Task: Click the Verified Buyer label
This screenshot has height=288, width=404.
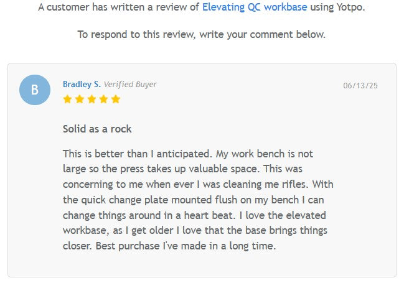Action: (130, 84)
